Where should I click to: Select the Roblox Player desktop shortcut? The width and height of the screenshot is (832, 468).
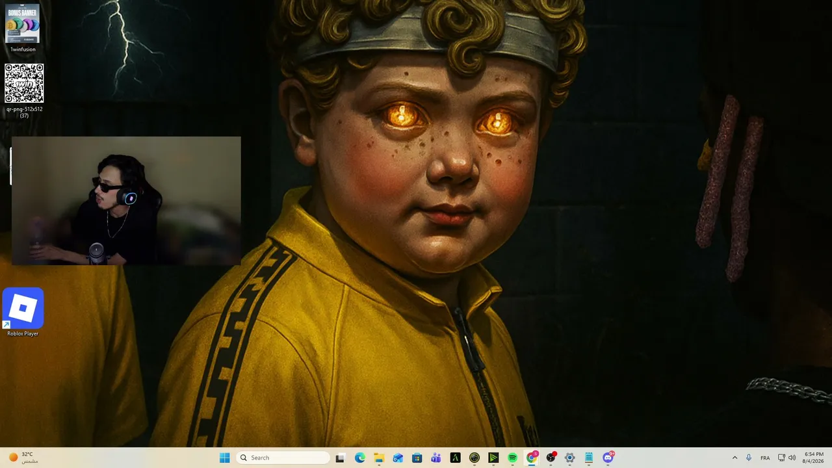[23, 313]
